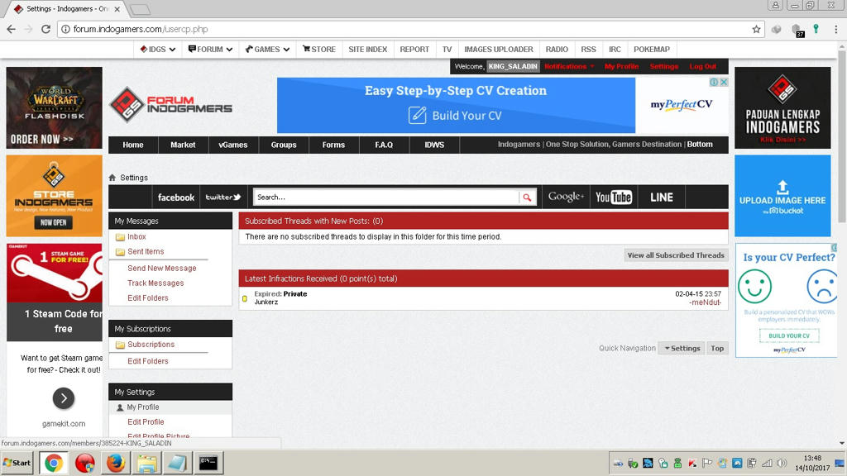Open the Quick Navigation Settings dropdown
The height and width of the screenshot is (476, 847).
pyautogui.click(x=682, y=348)
